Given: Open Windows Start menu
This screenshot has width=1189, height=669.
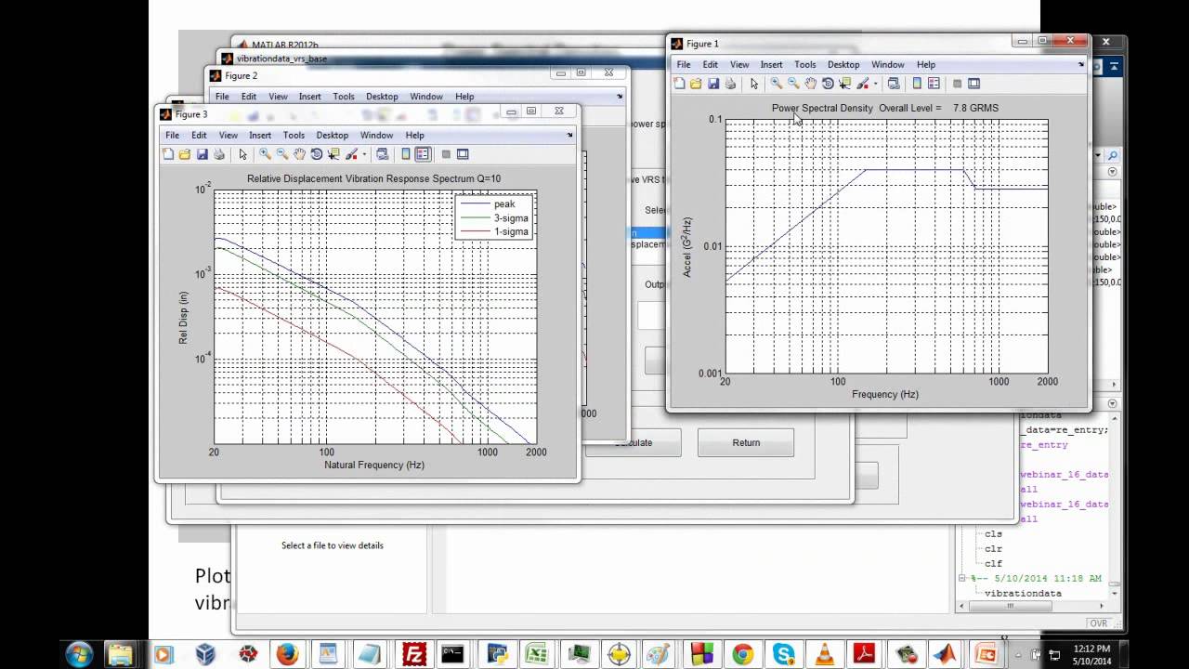Looking at the screenshot, I should [x=79, y=654].
